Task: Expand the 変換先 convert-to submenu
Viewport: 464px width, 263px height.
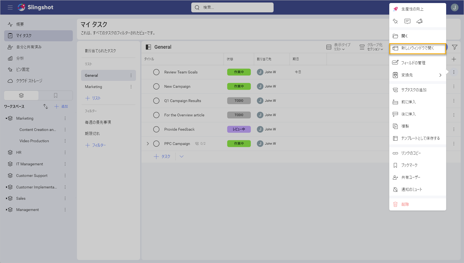Action: (440, 75)
